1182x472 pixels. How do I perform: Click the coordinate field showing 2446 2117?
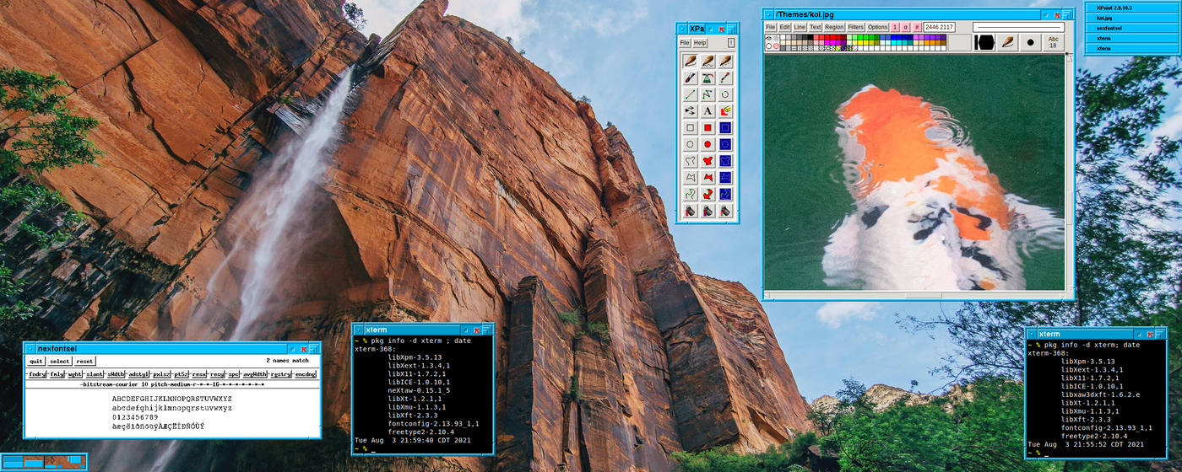pos(940,27)
